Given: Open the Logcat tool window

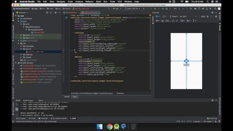Looking at the screenshot, I should tap(21, 118).
